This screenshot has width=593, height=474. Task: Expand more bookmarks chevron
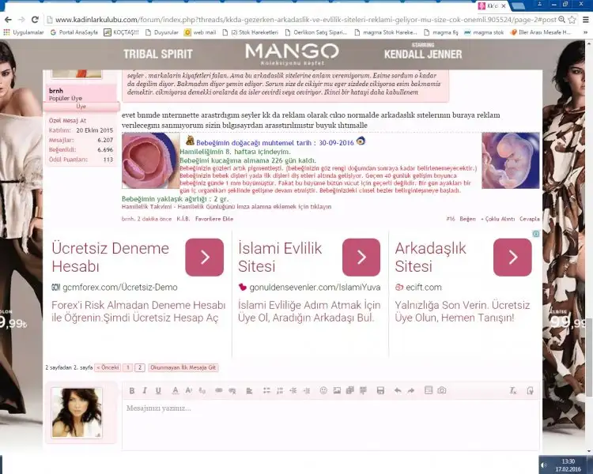pos(585,32)
